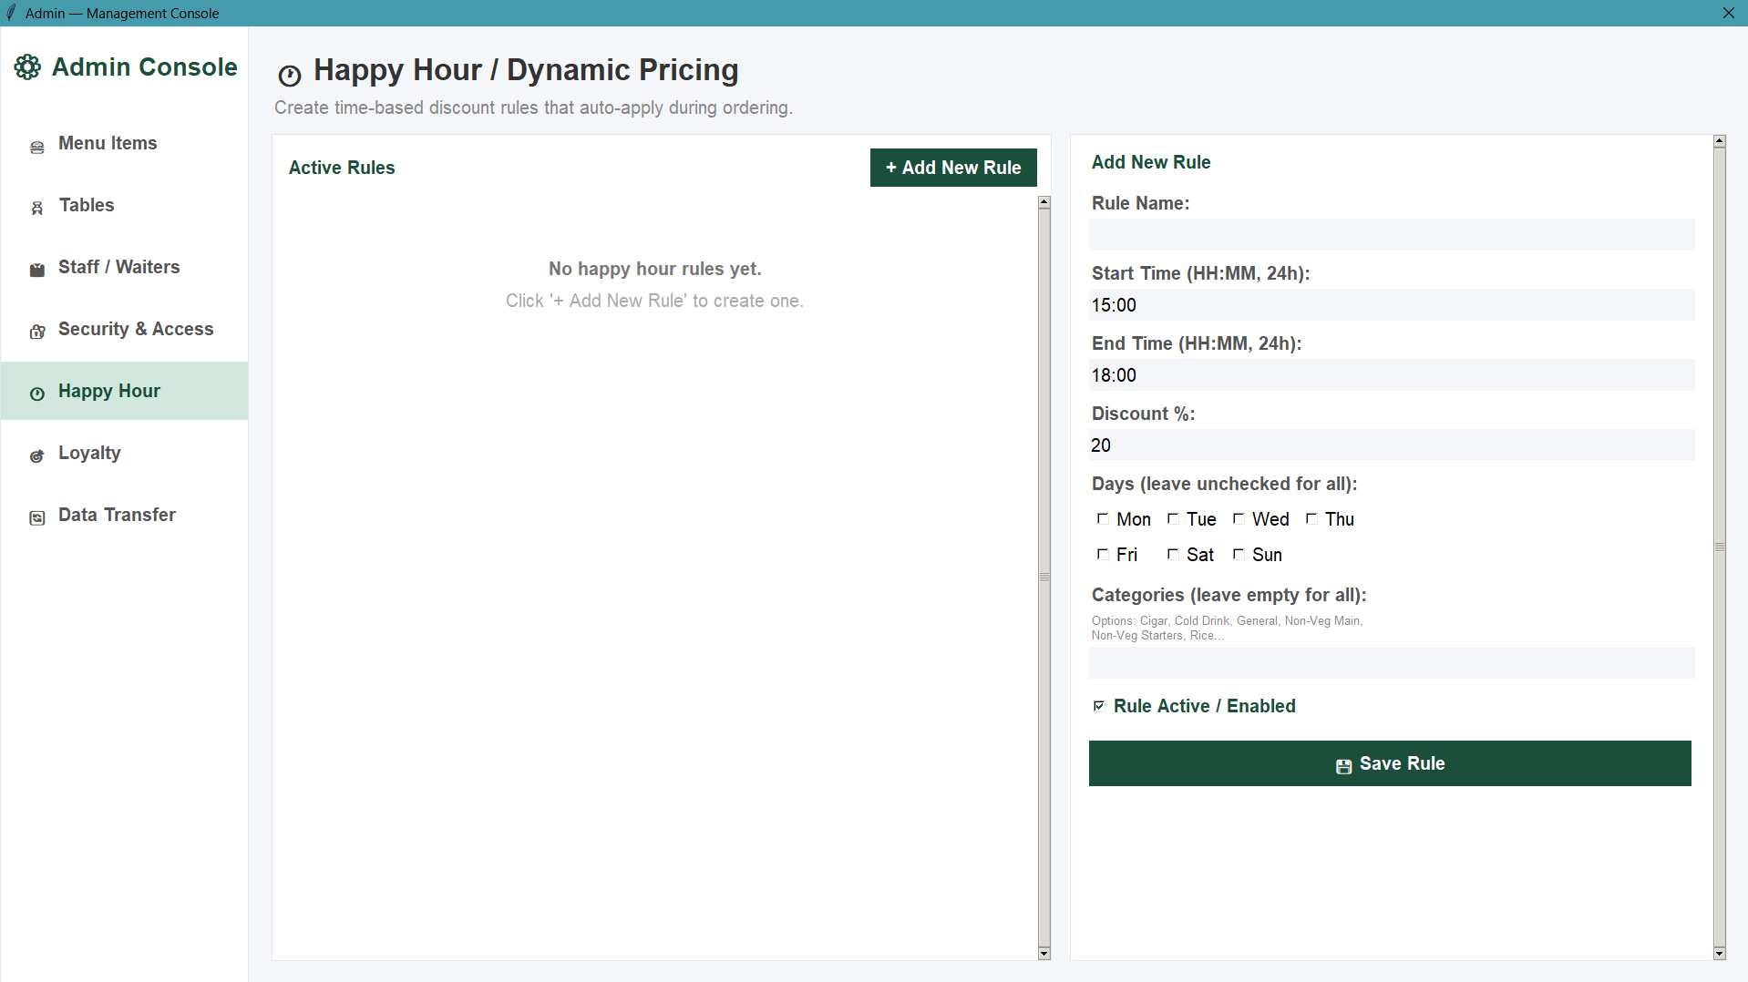Click the clock icon beside page title
This screenshot has width=1748, height=982.
(290, 76)
